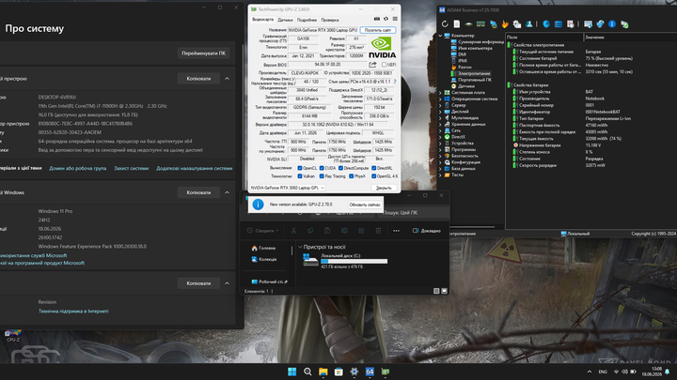The height and width of the screenshot is (380, 677).
Task: Collapse the device specifications section chevron
Action: 228,79
